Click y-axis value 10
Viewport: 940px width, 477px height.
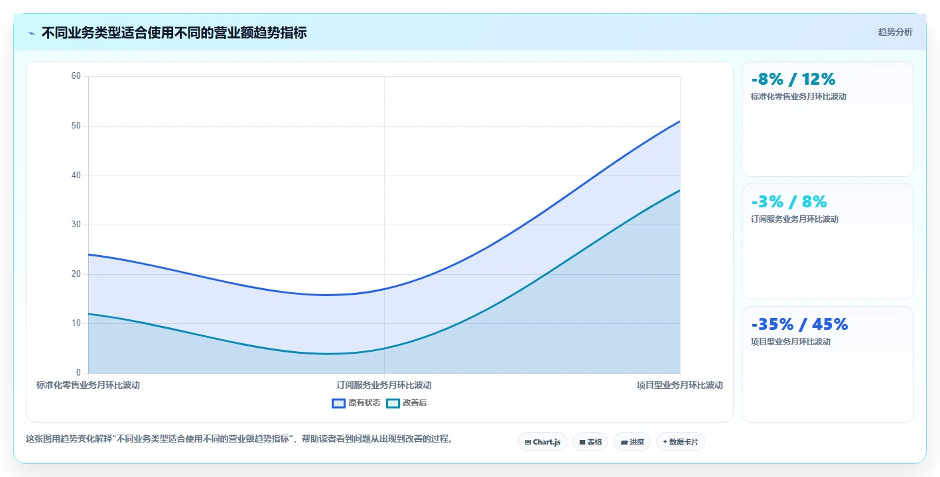coord(76,323)
